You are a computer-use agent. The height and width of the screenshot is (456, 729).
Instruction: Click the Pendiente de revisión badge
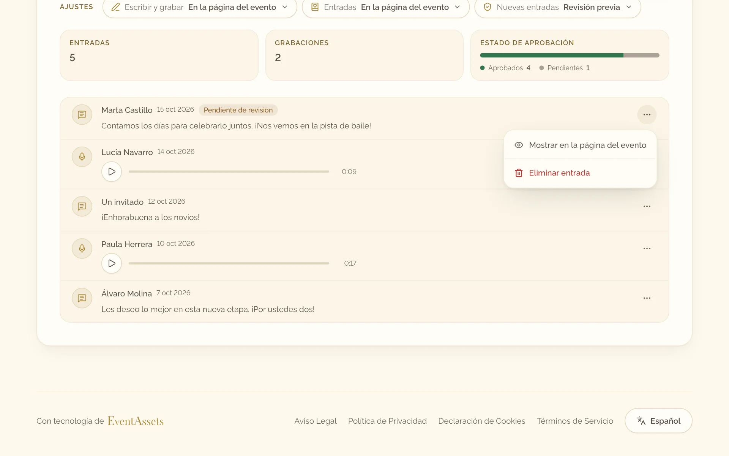pyautogui.click(x=238, y=110)
